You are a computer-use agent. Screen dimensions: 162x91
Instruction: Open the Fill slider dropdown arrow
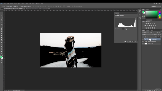[161, 37]
